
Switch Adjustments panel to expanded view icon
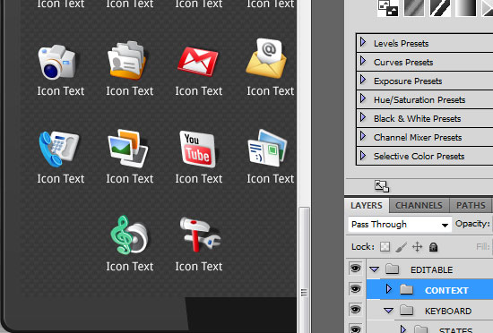[382, 186]
